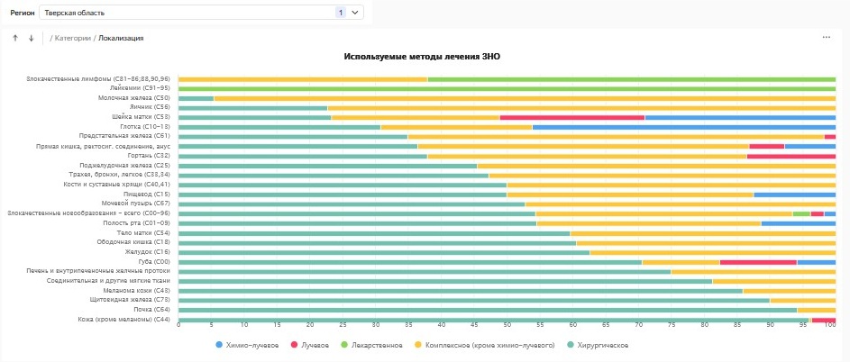
Task: Click the blue segment of Шейка матки bar
Action: 740,117
